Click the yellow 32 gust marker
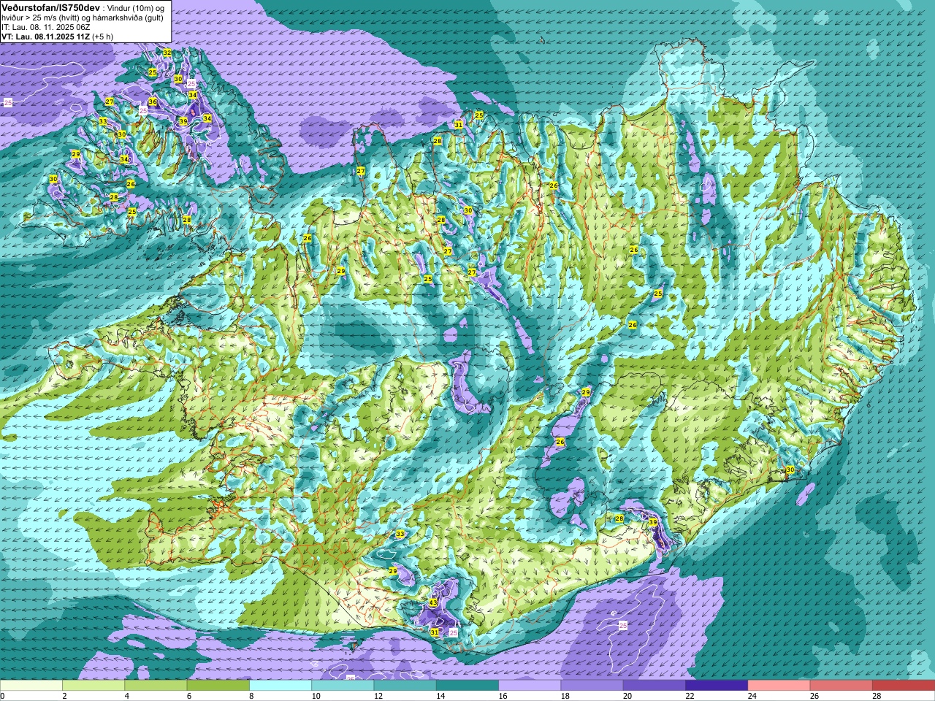 click(167, 53)
